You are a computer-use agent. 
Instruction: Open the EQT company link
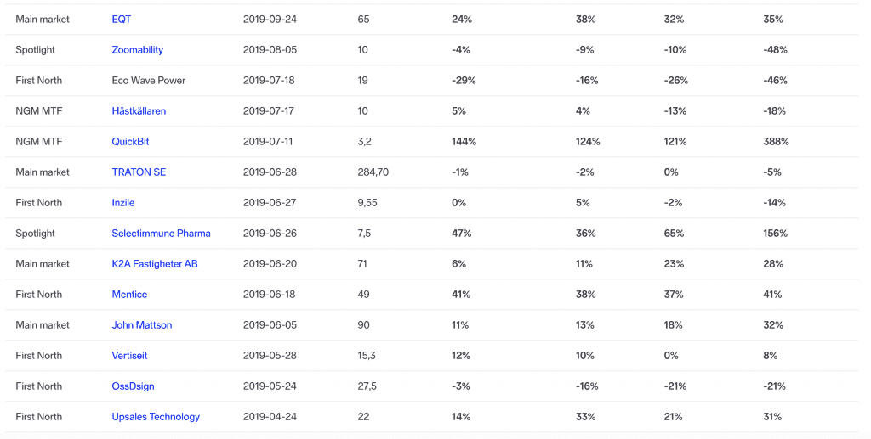[122, 19]
